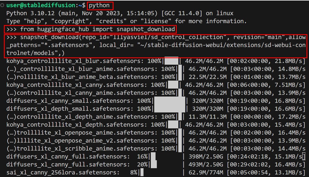Click the command status circle before the prompt
The image size is (309, 177).
(2, 6)
